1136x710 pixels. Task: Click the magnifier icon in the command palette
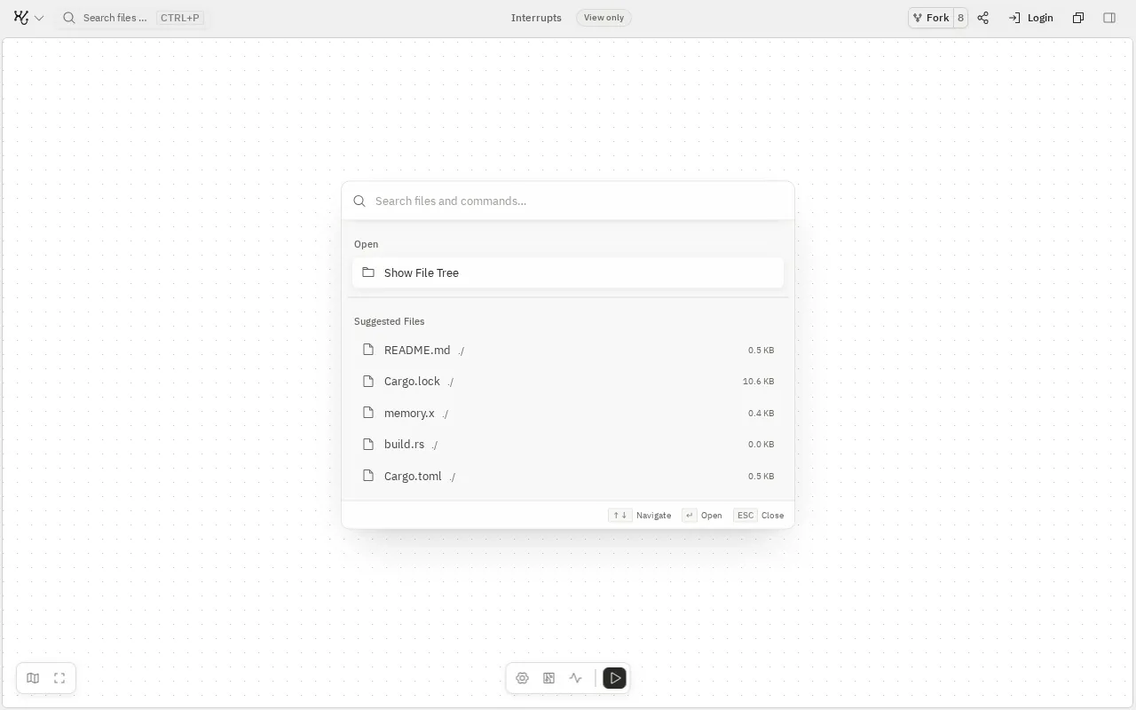(359, 201)
